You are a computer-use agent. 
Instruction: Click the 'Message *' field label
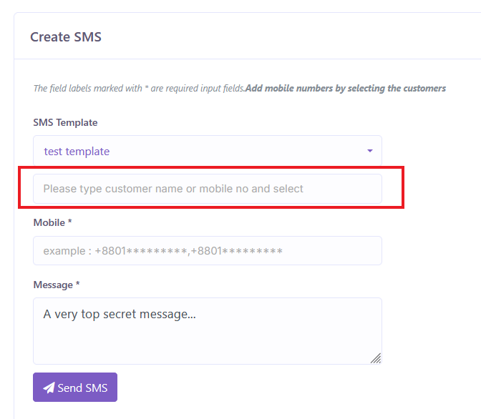pyautogui.click(x=56, y=285)
